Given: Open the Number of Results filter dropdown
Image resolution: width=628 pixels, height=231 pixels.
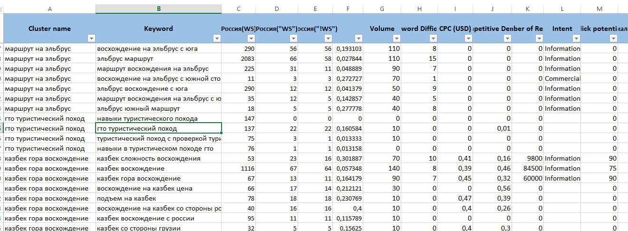Looking at the screenshot, I should pos(539,38).
